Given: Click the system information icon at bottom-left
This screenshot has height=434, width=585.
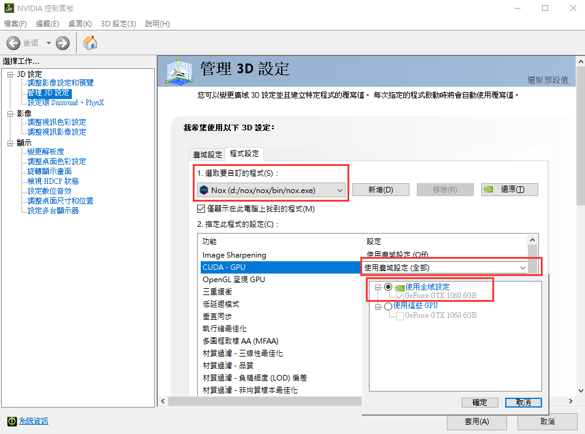Looking at the screenshot, I should point(12,421).
